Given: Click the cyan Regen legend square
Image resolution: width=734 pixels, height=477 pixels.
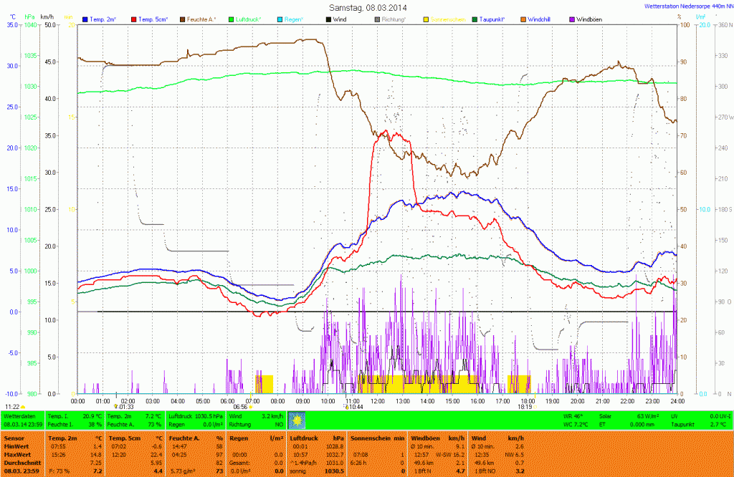Looking at the screenshot, I should pyautogui.click(x=280, y=19).
